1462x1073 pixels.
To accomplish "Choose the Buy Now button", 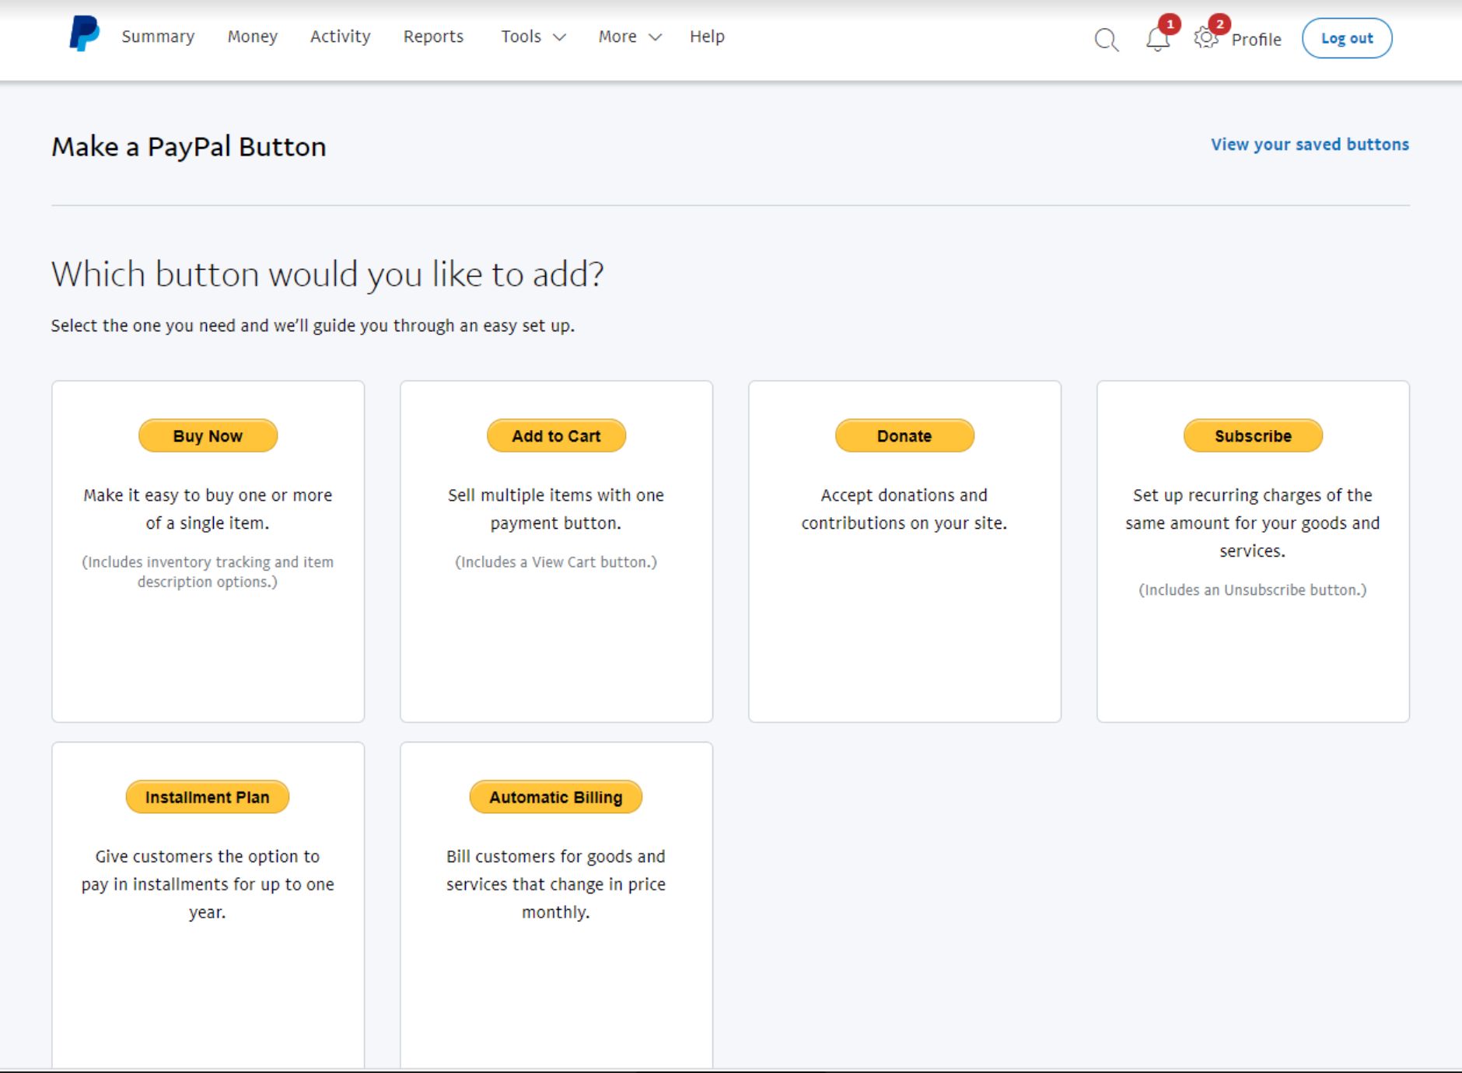I will [x=208, y=436].
